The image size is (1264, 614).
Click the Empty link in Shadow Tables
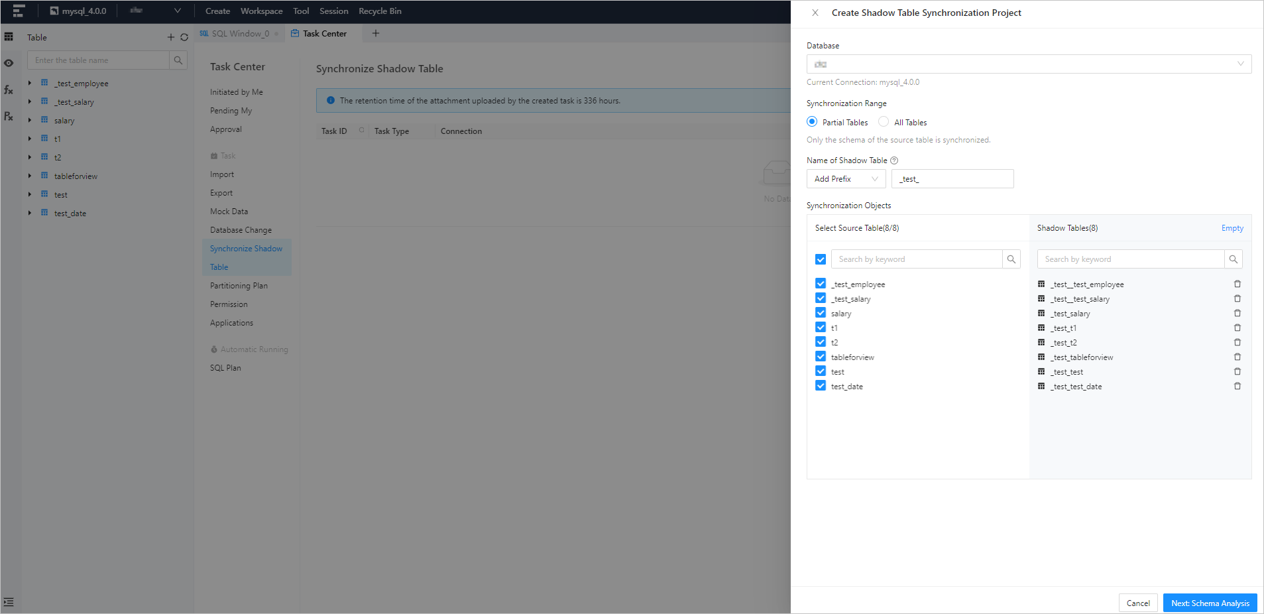[x=1232, y=228]
